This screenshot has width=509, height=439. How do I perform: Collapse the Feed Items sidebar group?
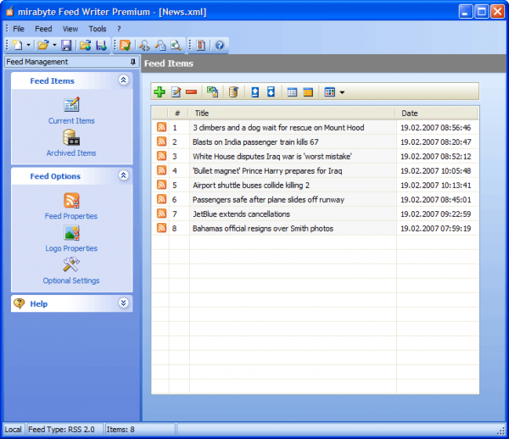(123, 80)
